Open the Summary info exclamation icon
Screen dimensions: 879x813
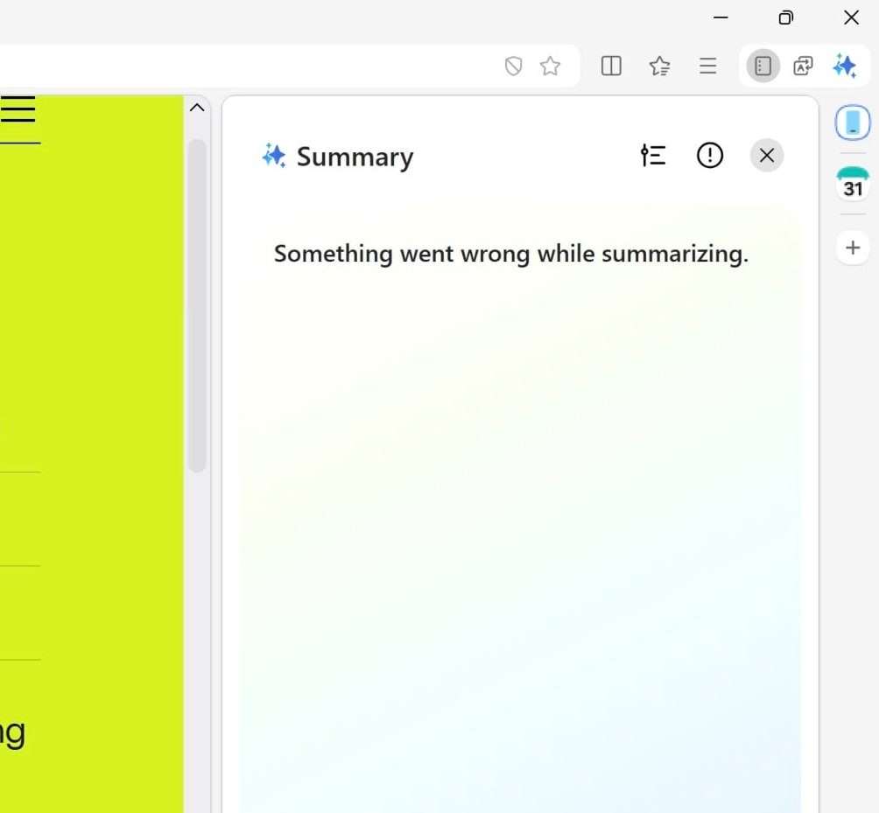710,155
